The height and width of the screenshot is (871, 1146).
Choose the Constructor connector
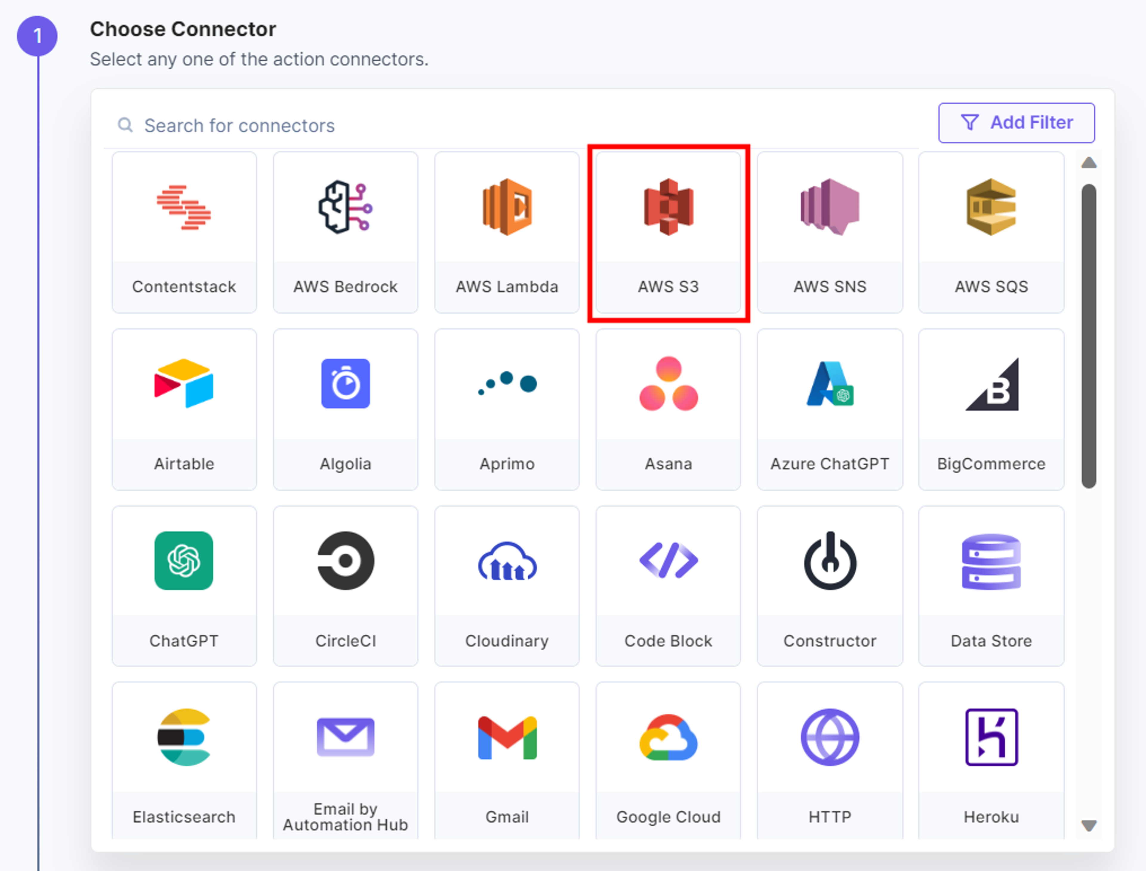pos(830,586)
